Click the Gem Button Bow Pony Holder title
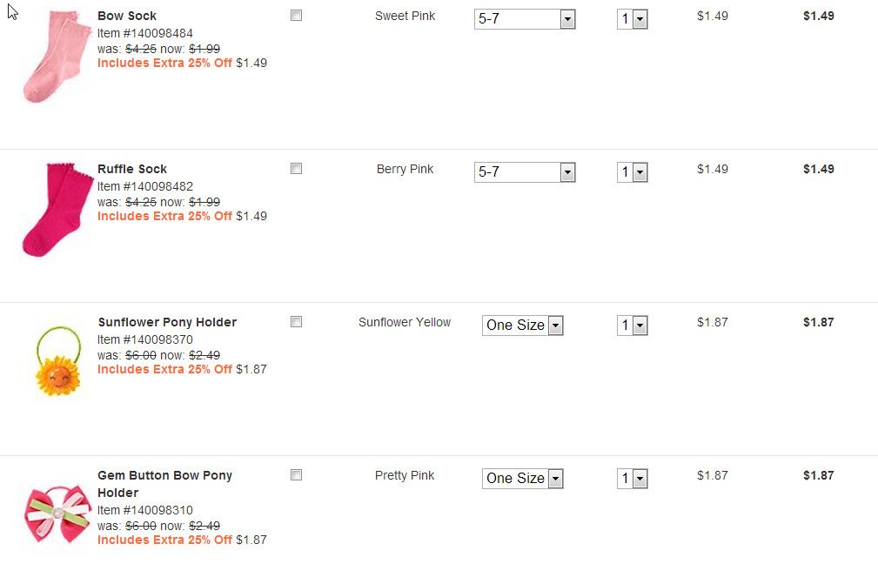 click(164, 475)
